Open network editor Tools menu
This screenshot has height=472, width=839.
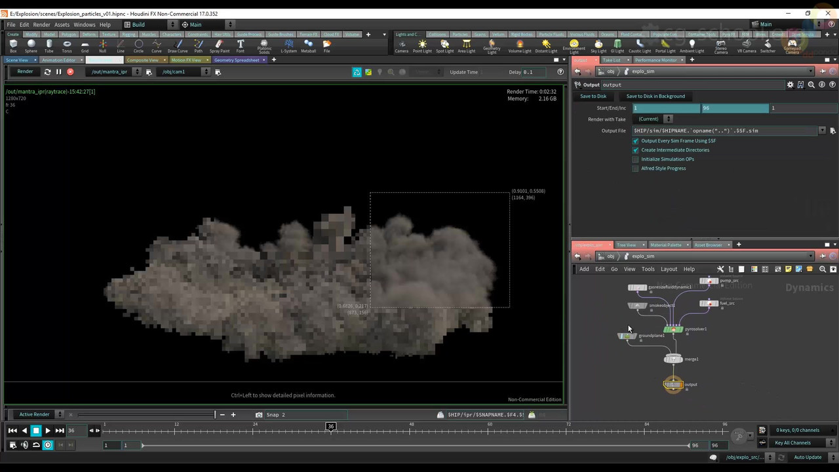click(x=648, y=269)
